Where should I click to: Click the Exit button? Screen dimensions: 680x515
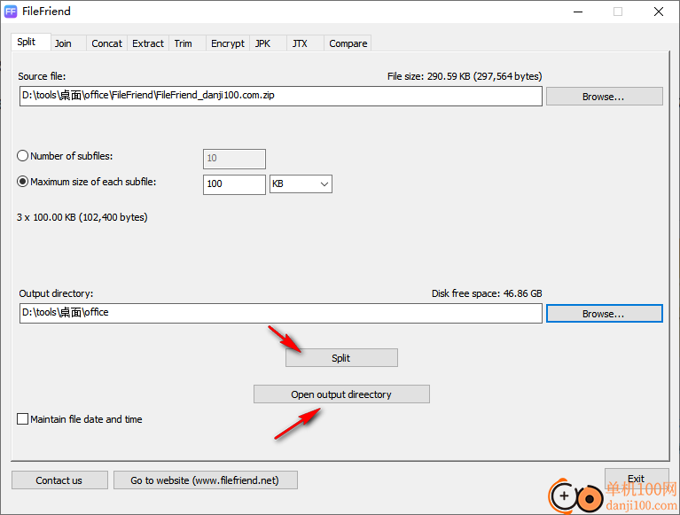pos(637,478)
